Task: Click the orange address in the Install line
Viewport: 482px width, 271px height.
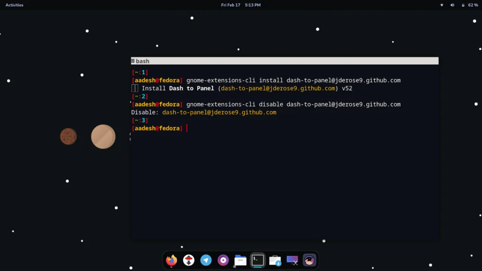Action: pos(278,88)
